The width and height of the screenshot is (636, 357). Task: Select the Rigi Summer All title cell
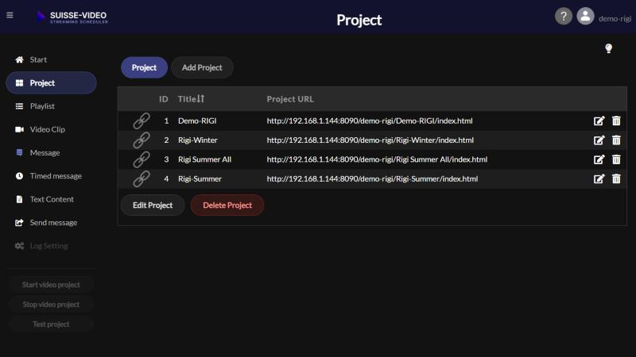click(x=204, y=159)
